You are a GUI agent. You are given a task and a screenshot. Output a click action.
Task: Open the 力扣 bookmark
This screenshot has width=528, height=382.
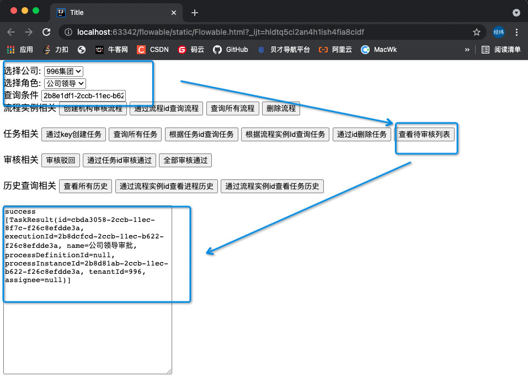tap(56, 50)
